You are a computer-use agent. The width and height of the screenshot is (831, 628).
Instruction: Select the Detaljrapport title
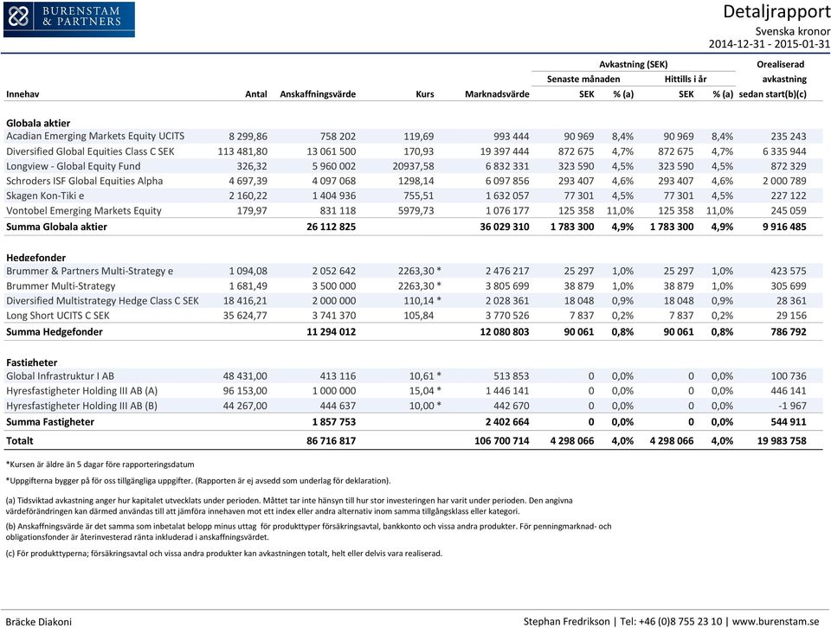pos(776,11)
